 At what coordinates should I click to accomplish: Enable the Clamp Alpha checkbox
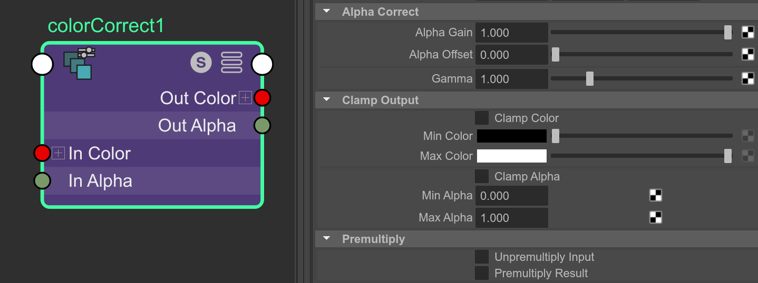click(482, 176)
